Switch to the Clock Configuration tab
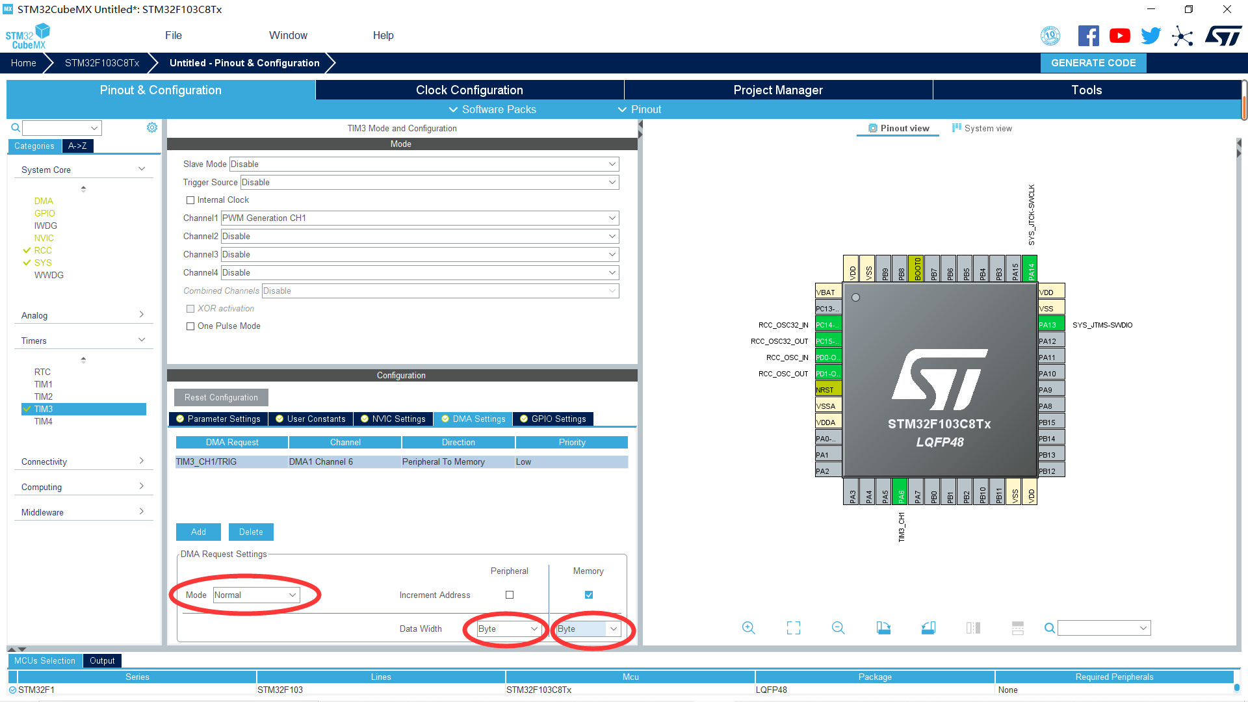This screenshot has width=1248, height=702. coord(469,90)
